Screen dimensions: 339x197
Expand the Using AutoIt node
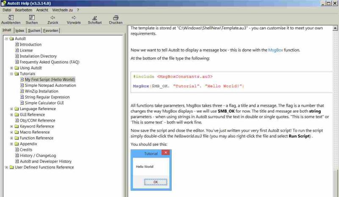[11, 68]
